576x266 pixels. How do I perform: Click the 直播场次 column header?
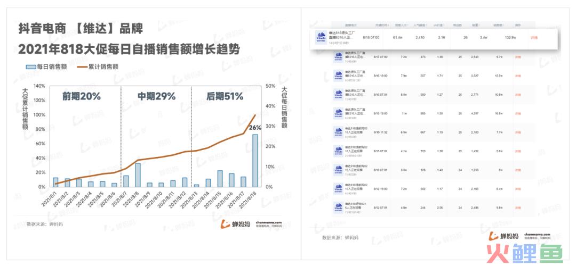point(351,26)
